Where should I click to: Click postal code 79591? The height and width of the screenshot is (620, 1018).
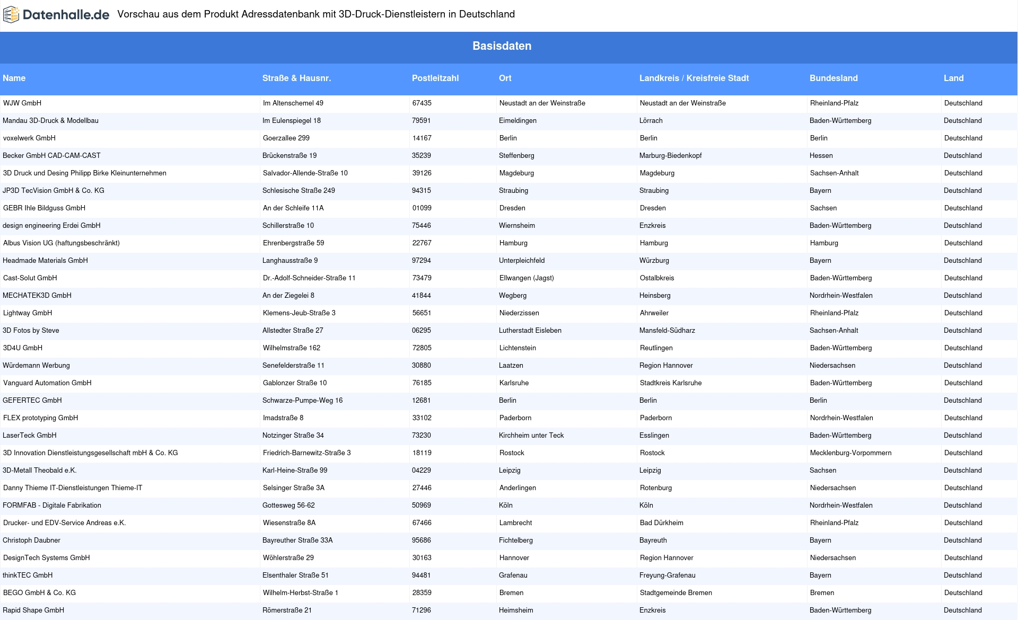point(422,120)
